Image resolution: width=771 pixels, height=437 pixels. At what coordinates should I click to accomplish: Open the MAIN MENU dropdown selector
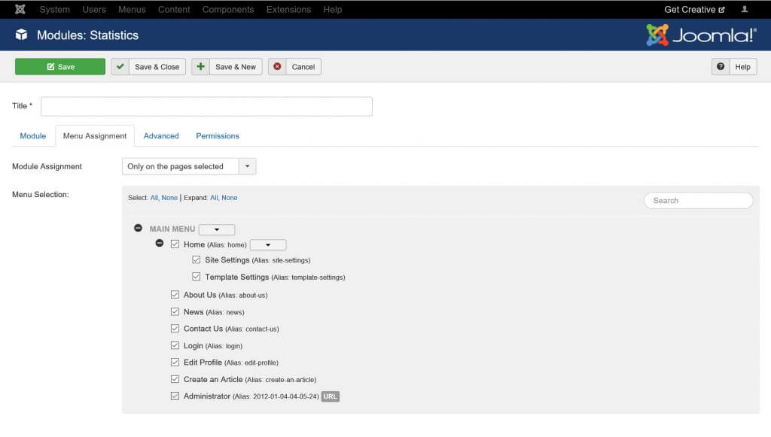tap(216, 229)
